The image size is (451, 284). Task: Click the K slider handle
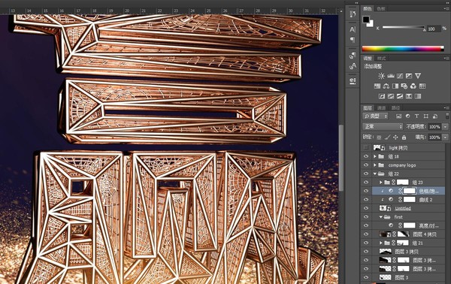click(425, 29)
